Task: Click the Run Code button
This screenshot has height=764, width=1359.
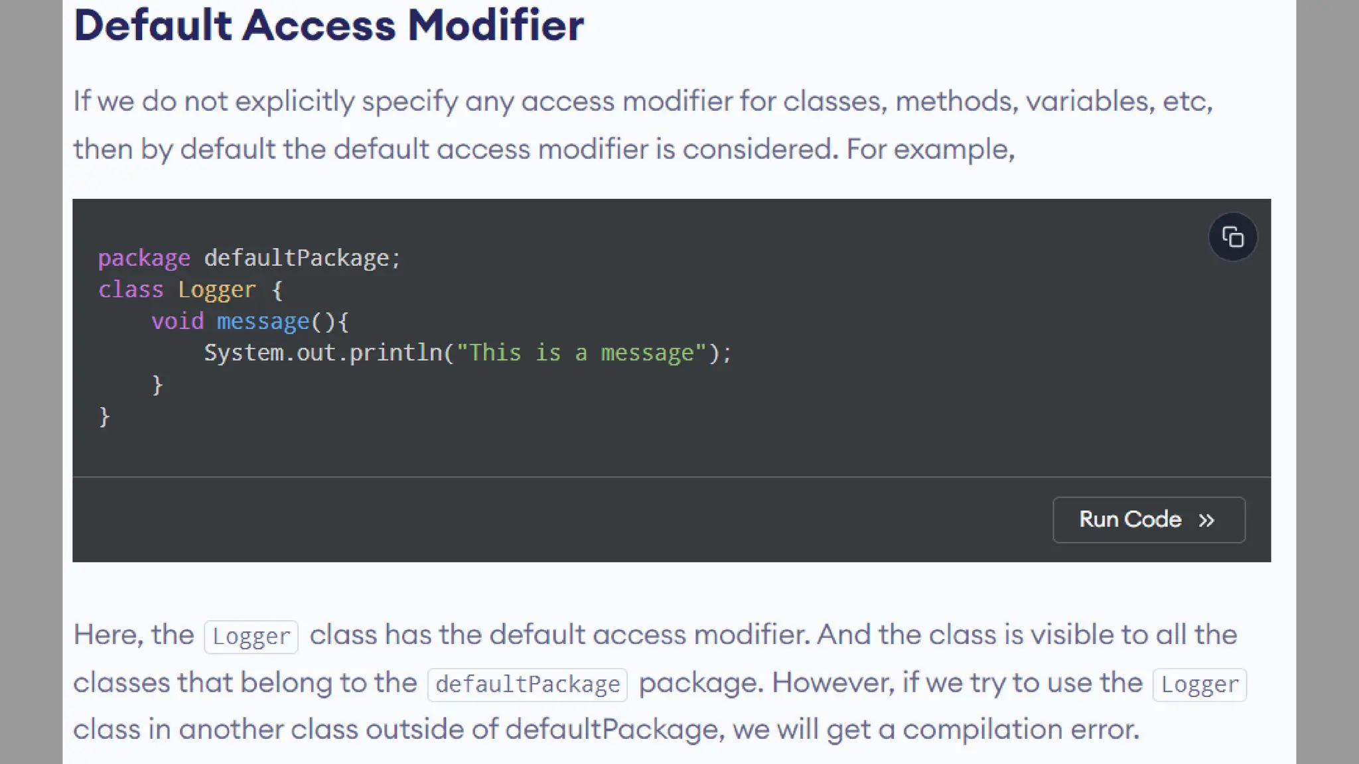Action: [1149, 519]
